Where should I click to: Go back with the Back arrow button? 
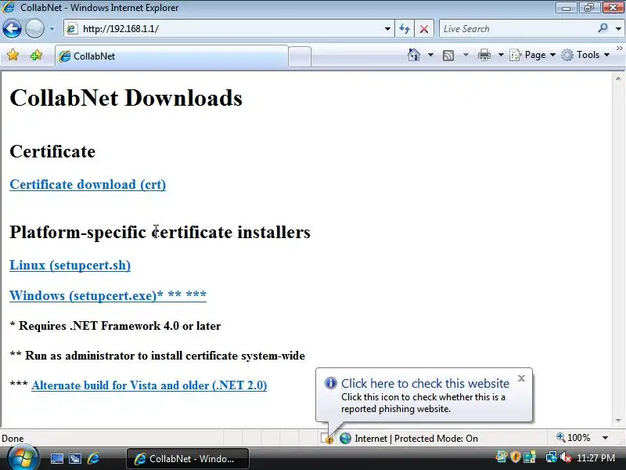coord(12,29)
